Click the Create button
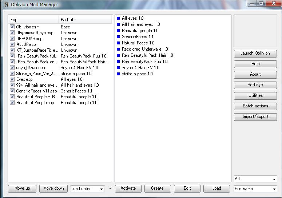Viewport: 282px width, 198px height. coord(158,189)
